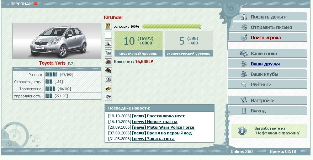The image size is (313, 160).
Task: Click the car icon beside Ваши гонки
Action: tap(244, 53)
